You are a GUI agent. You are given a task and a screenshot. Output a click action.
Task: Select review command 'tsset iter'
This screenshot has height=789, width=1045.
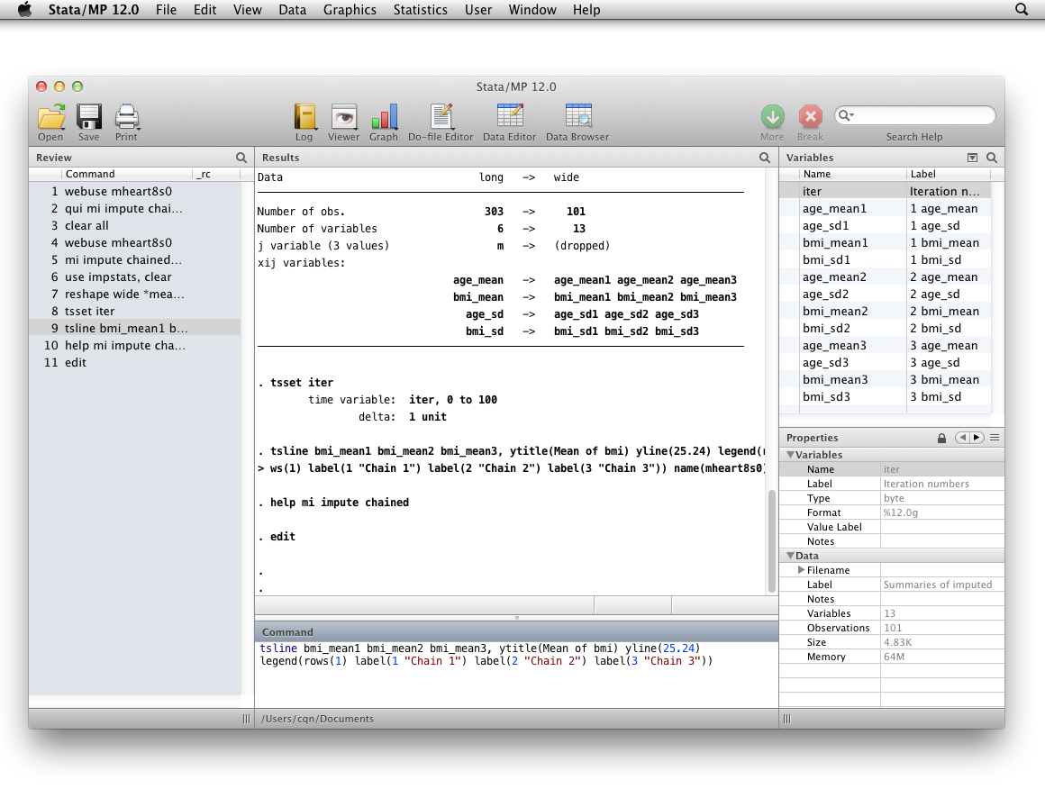pos(134,312)
